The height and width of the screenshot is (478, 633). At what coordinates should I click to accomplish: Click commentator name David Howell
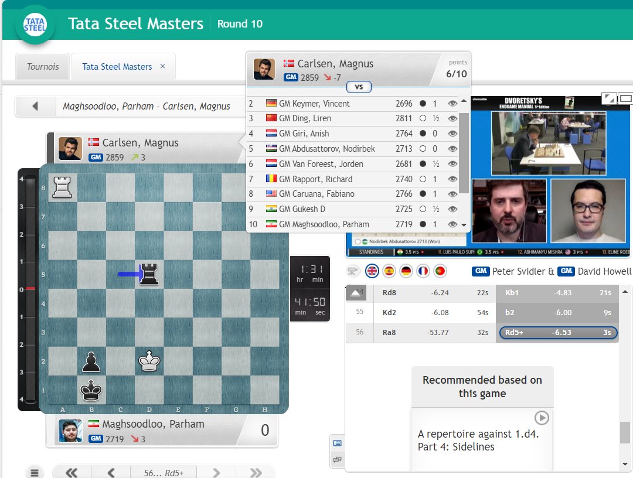coord(604,271)
